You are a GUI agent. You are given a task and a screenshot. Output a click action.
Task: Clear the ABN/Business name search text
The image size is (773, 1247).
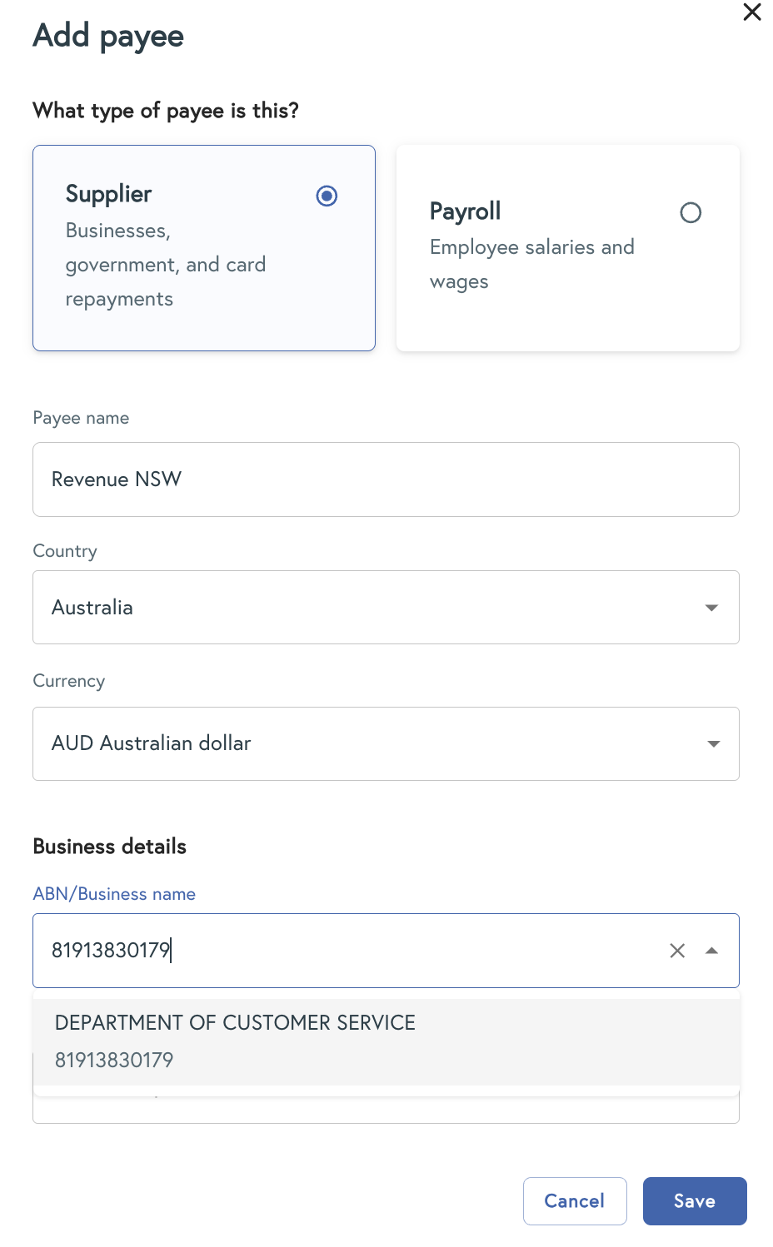[677, 951]
